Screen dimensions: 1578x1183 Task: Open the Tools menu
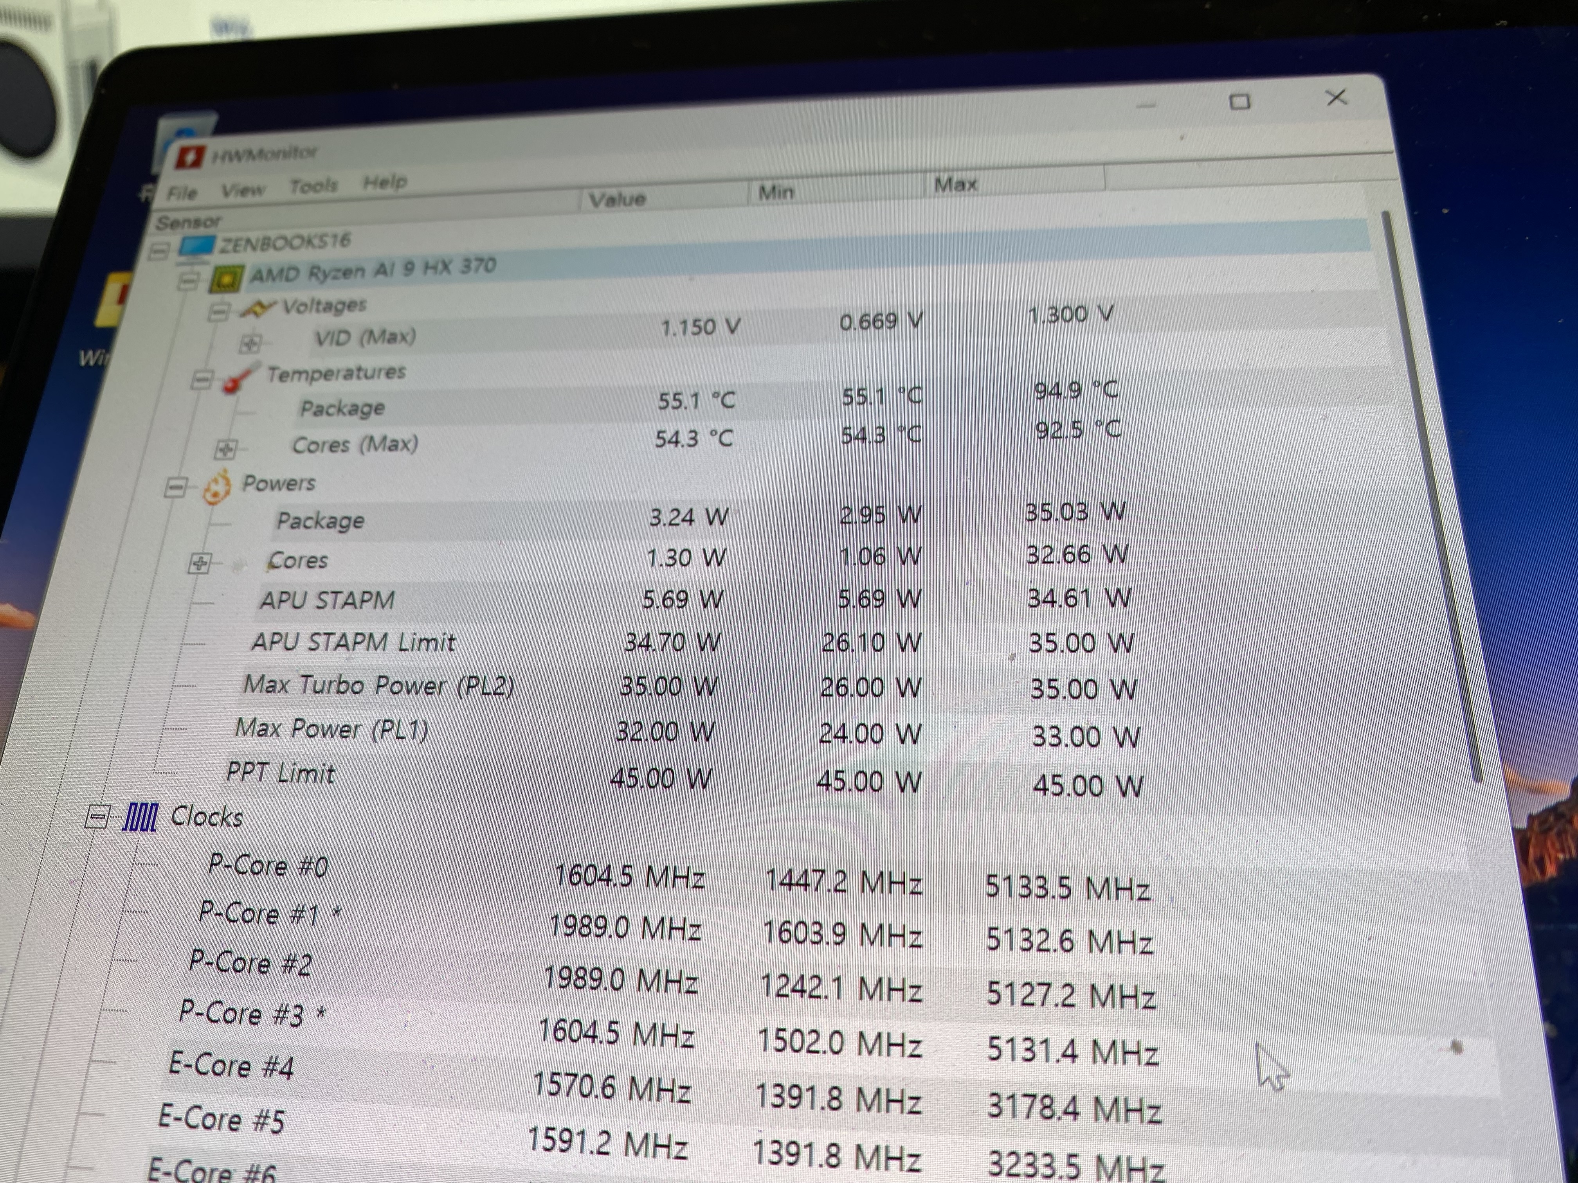(313, 186)
